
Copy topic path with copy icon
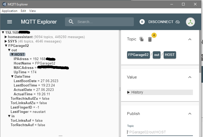pos(141,39)
